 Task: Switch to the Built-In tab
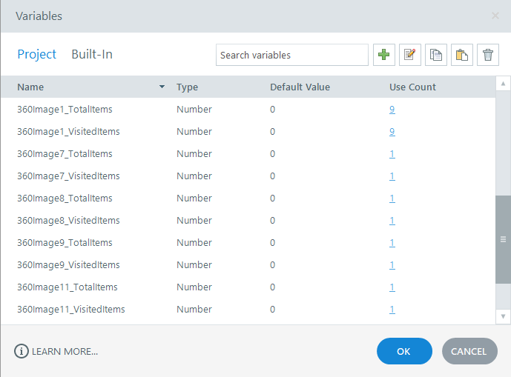click(92, 54)
